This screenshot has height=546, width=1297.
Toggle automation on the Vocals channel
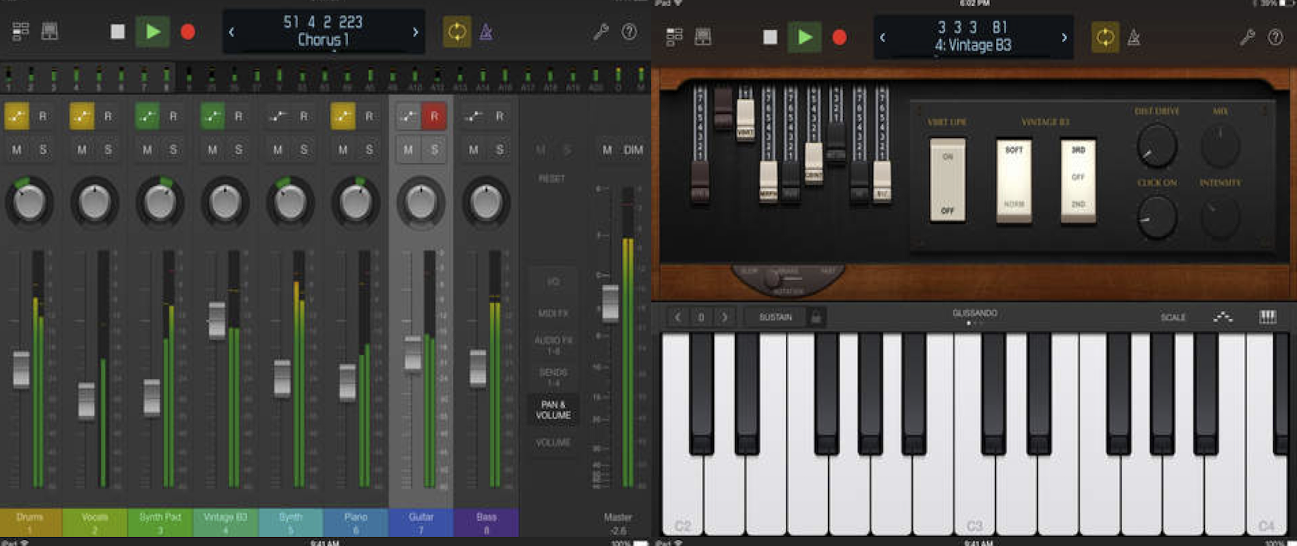(82, 117)
